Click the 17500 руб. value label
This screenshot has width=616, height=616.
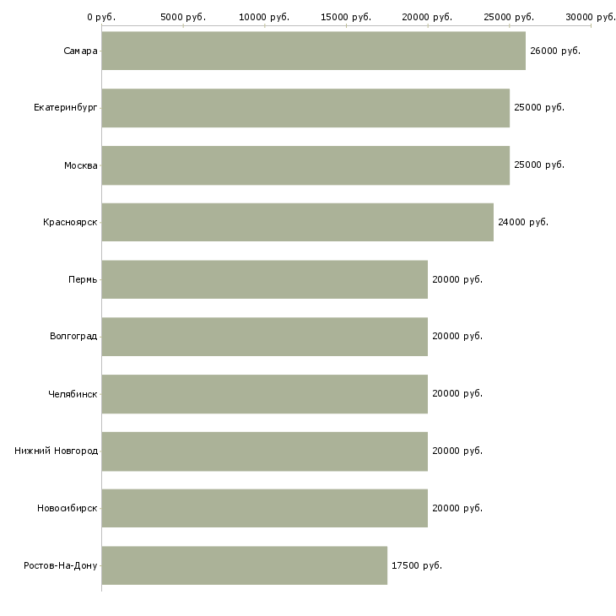pyautogui.click(x=417, y=565)
